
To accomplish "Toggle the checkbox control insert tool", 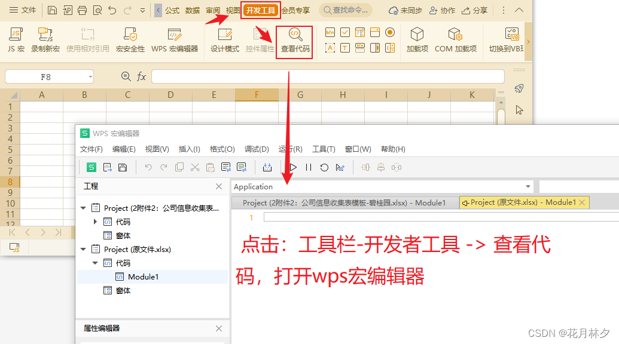I will click(x=344, y=32).
